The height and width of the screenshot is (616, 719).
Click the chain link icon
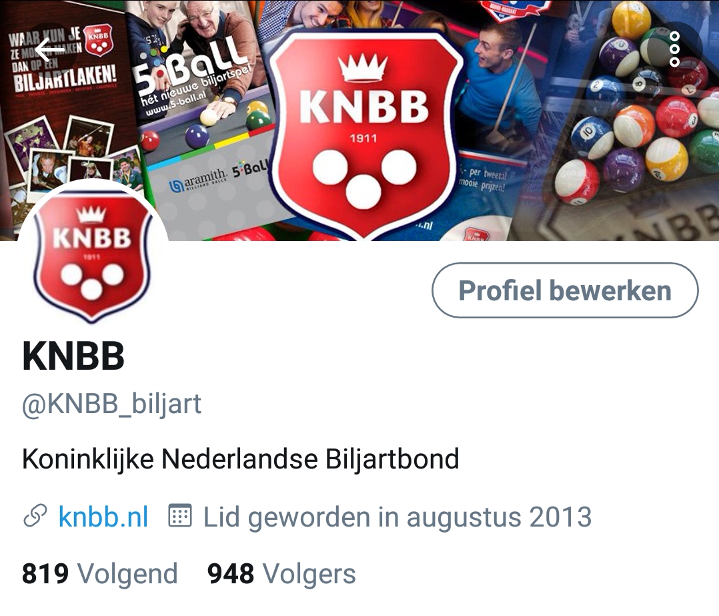(x=35, y=516)
